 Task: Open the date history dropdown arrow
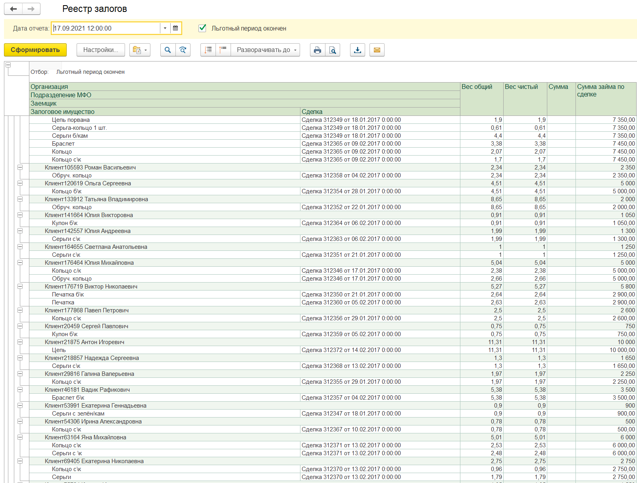(165, 28)
